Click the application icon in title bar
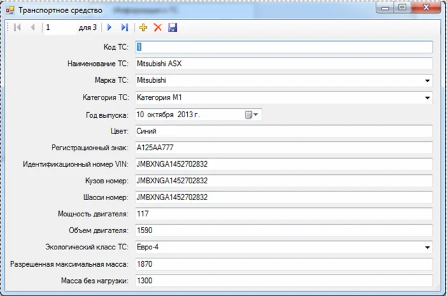 10,10
